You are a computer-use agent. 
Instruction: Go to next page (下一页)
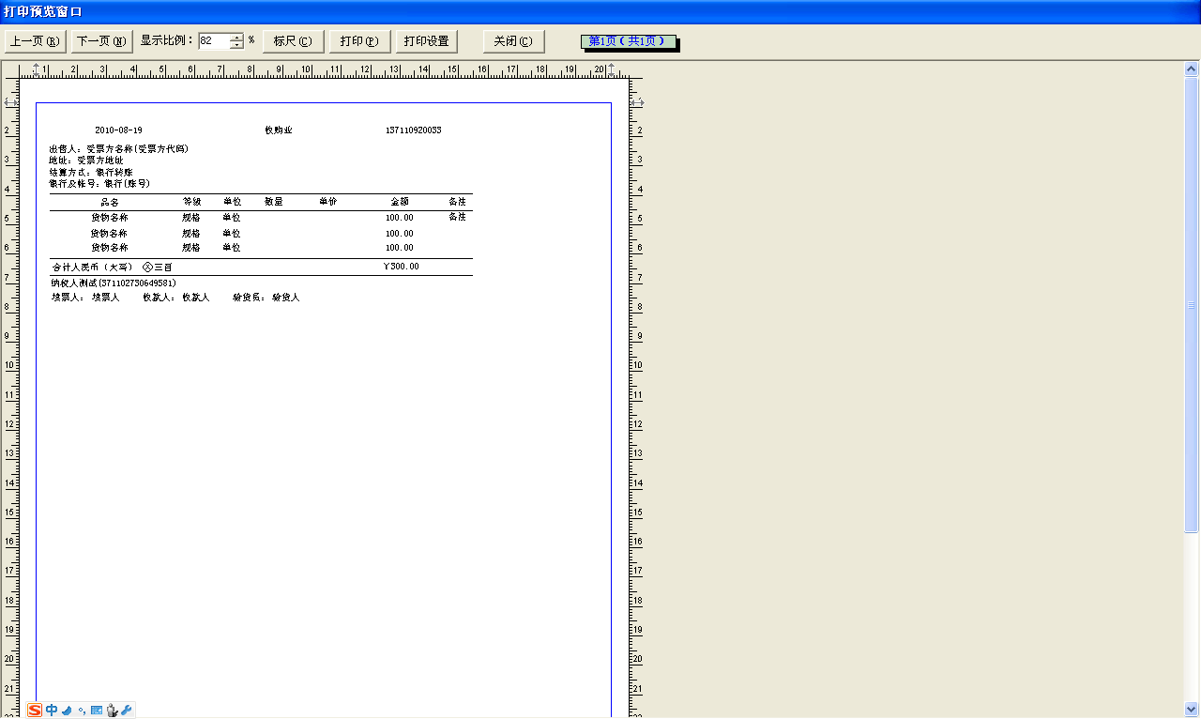pyautogui.click(x=101, y=41)
